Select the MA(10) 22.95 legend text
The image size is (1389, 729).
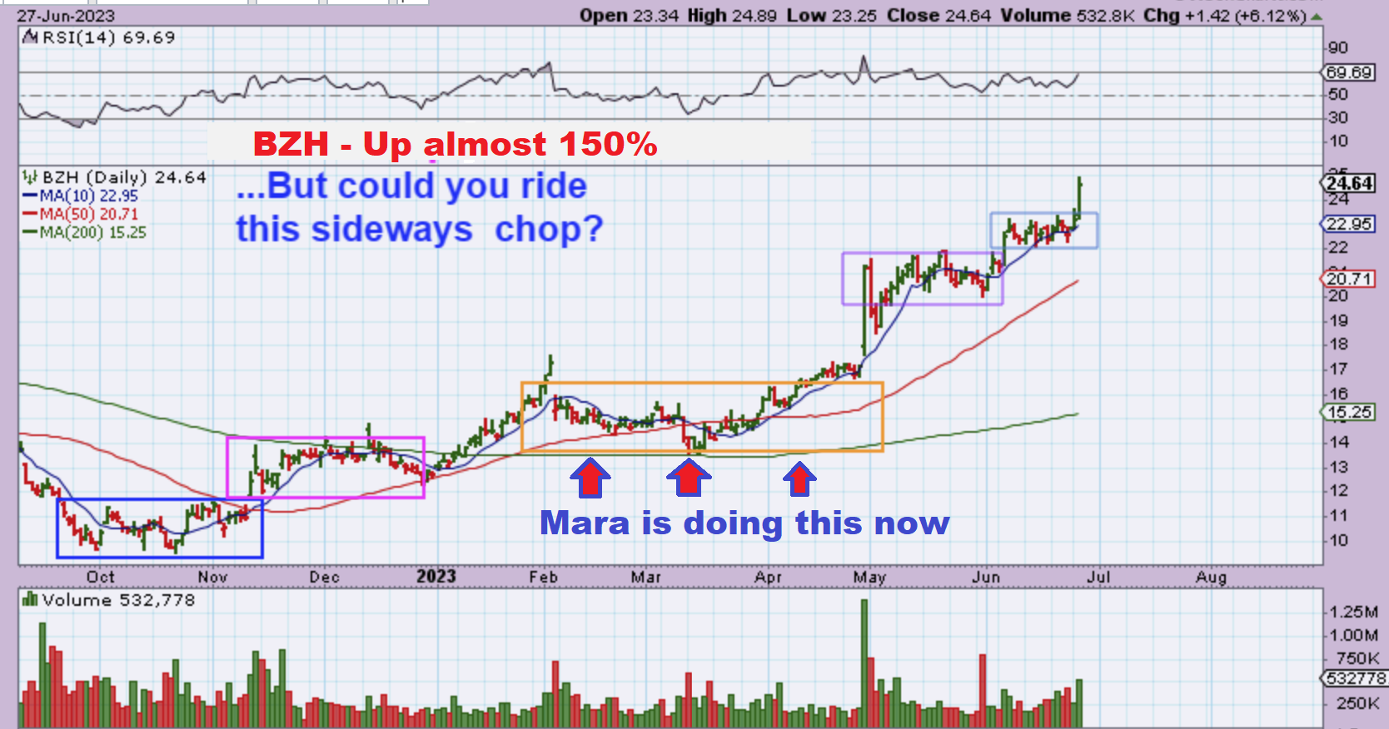pos(89,196)
